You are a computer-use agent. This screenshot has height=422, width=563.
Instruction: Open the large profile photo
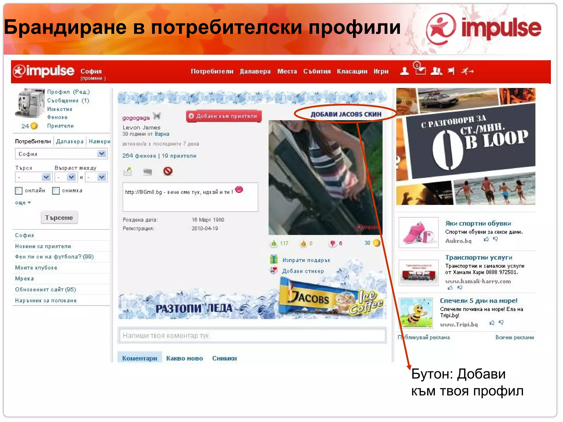coord(325,177)
